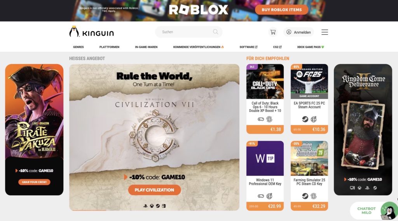Click the magnifier search icon

(x=215, y=32)
